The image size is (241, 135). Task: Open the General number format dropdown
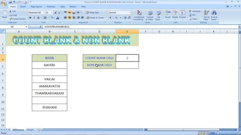tap(130, 12)
